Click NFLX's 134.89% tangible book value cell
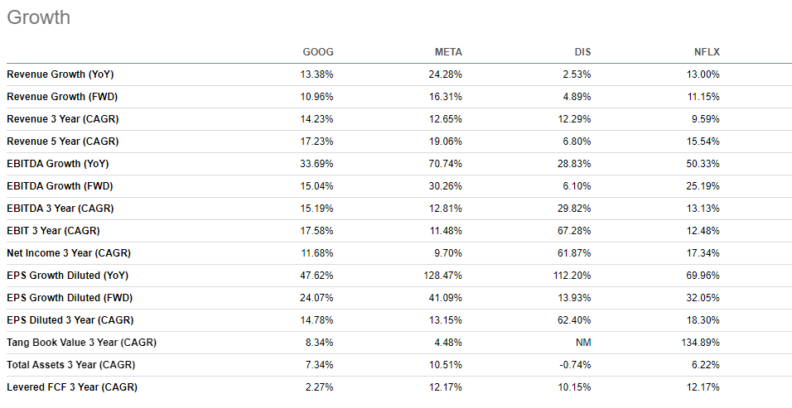The width and height of the screenshot is (792, 408). [701, 343]
